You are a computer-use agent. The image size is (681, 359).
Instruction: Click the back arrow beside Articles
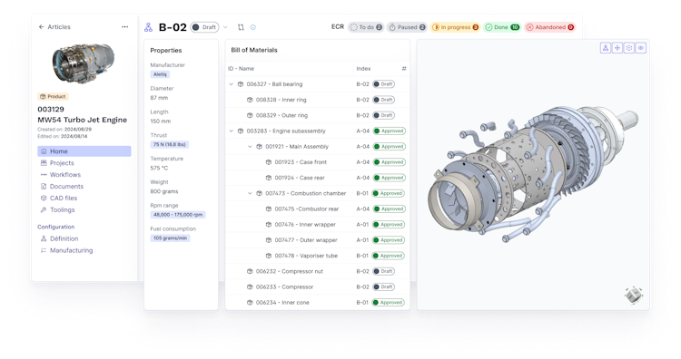click(x=41, y=27)
